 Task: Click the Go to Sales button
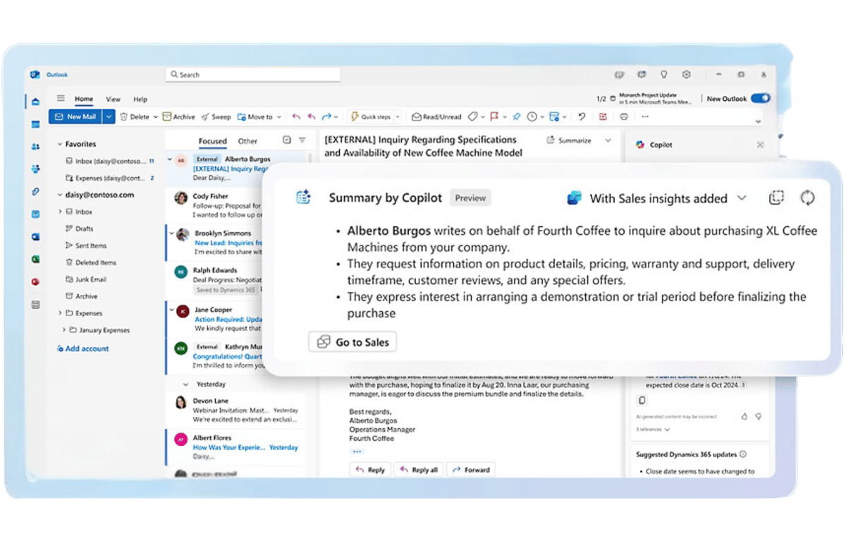coord(352,342)
